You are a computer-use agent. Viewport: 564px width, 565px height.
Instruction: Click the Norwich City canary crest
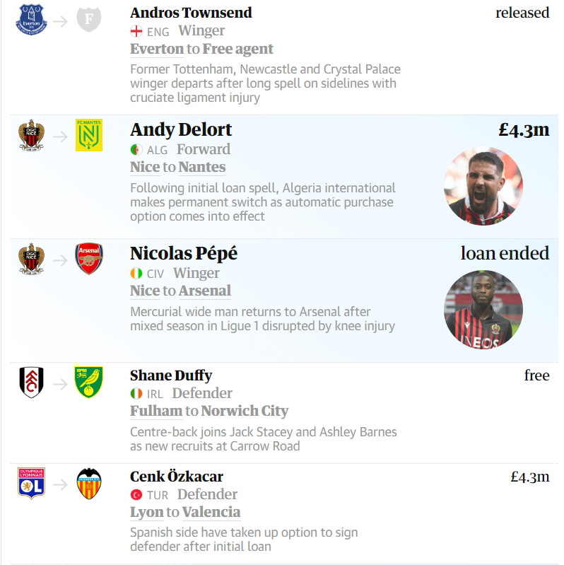click(89, 383)
